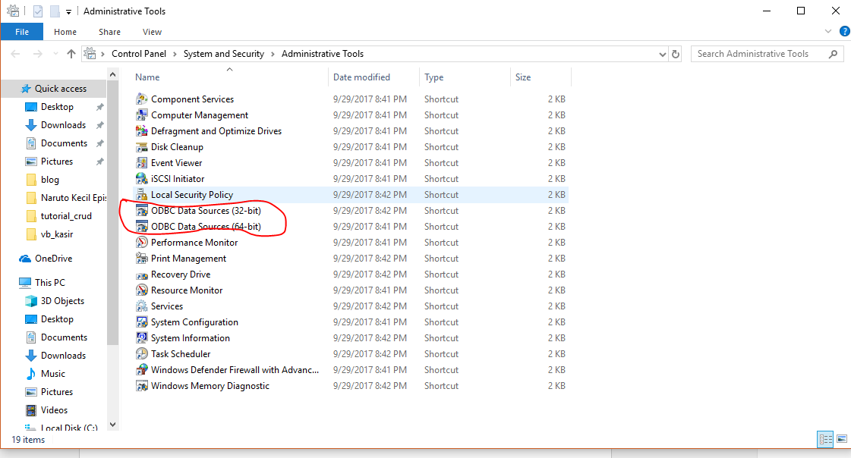Click the Refresh button beside address bar
The width and height of the screenshot is (851, 458).
(676, 54)
